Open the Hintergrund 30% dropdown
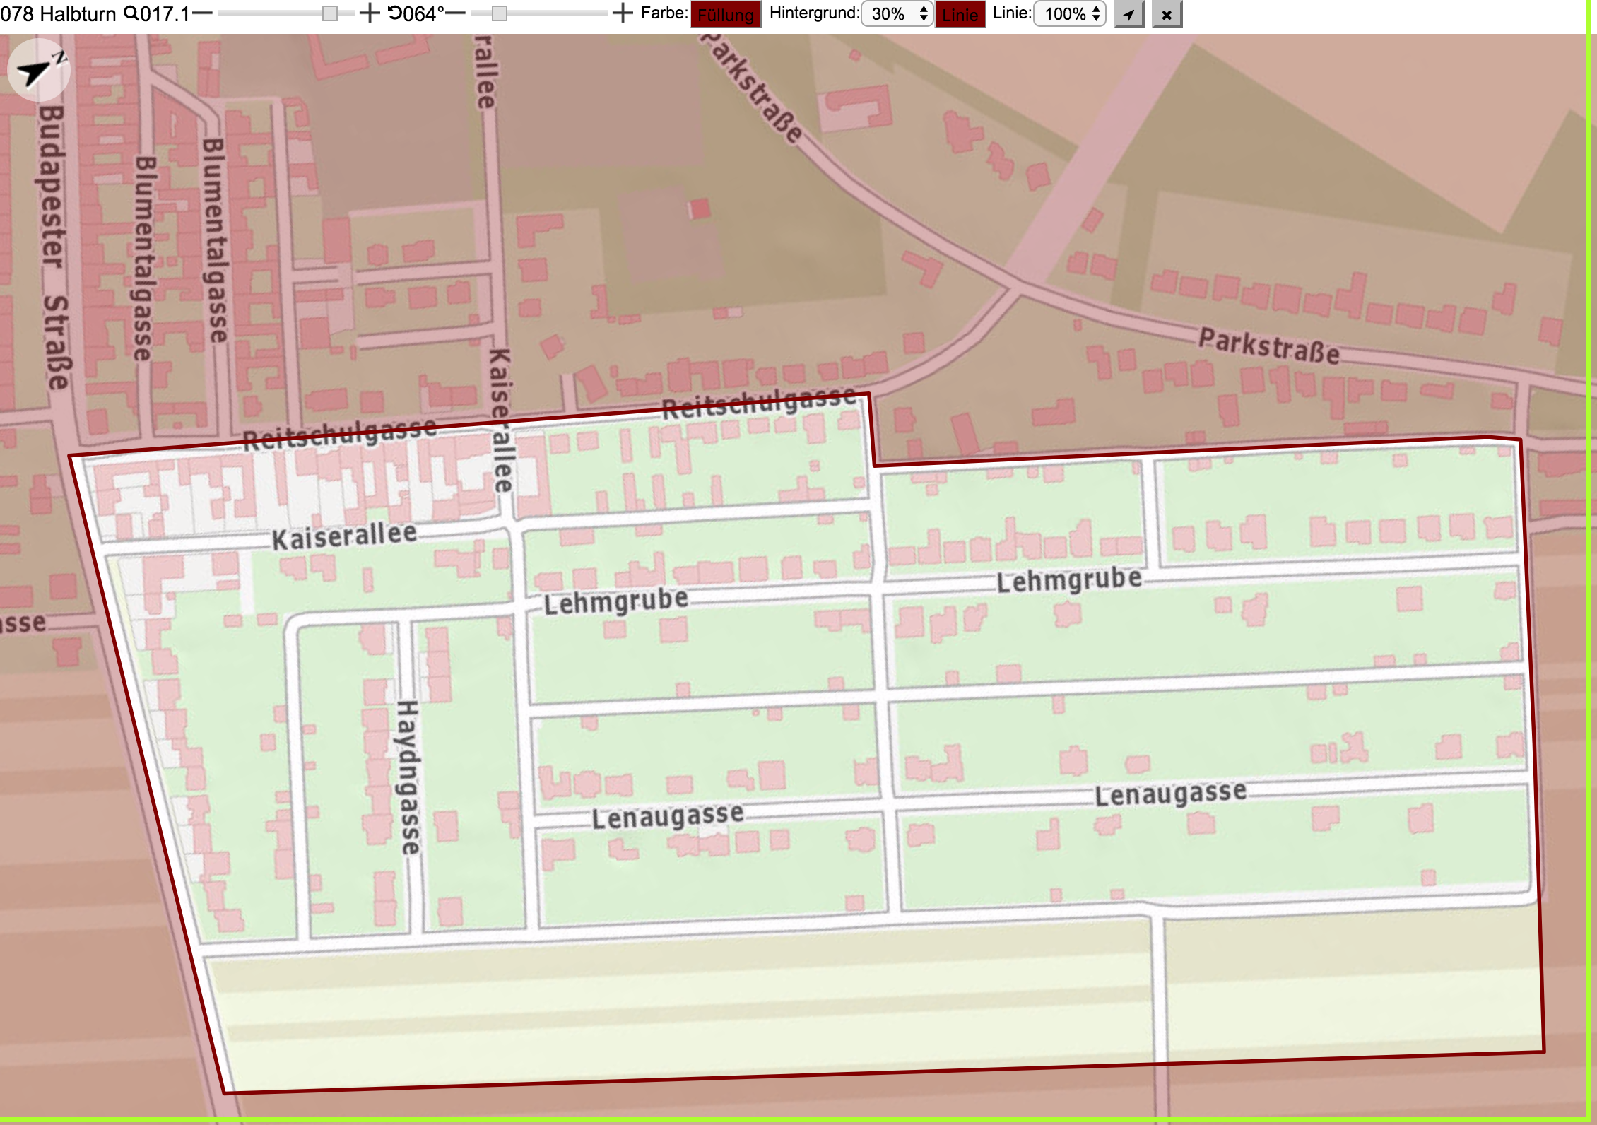This screenshot has width=1597, height=1125. click(897, 14)
